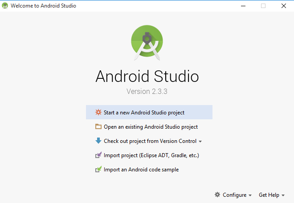Select 'Import an Android code sample'
The width and height of the screenshot is (294, 203).
(149, 170)
